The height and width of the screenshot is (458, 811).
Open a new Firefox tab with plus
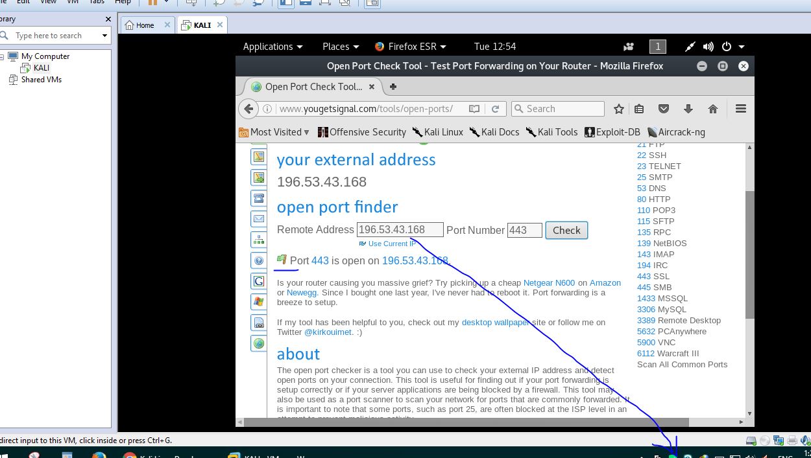393,87
